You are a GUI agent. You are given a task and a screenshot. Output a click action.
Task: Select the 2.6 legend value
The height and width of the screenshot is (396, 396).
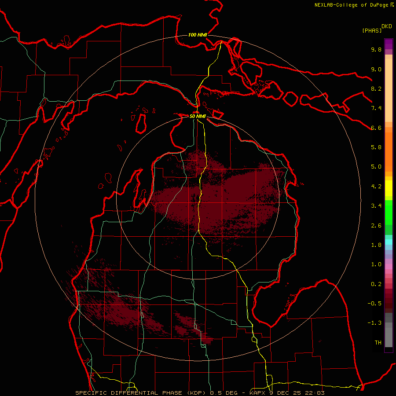(x=376, y=226)
